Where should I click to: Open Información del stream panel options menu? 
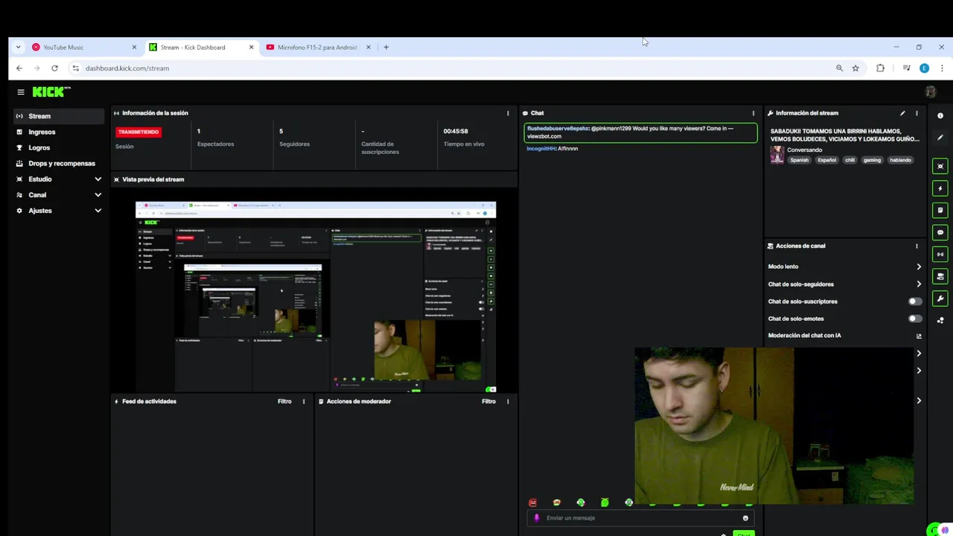(917, 113)
